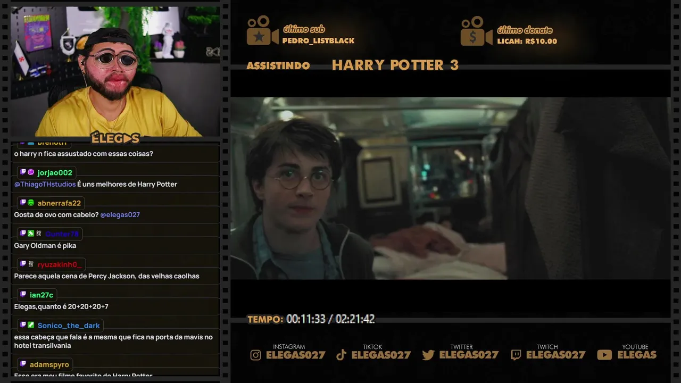Open username jorjao002 in chat

[x=55, y=173]
